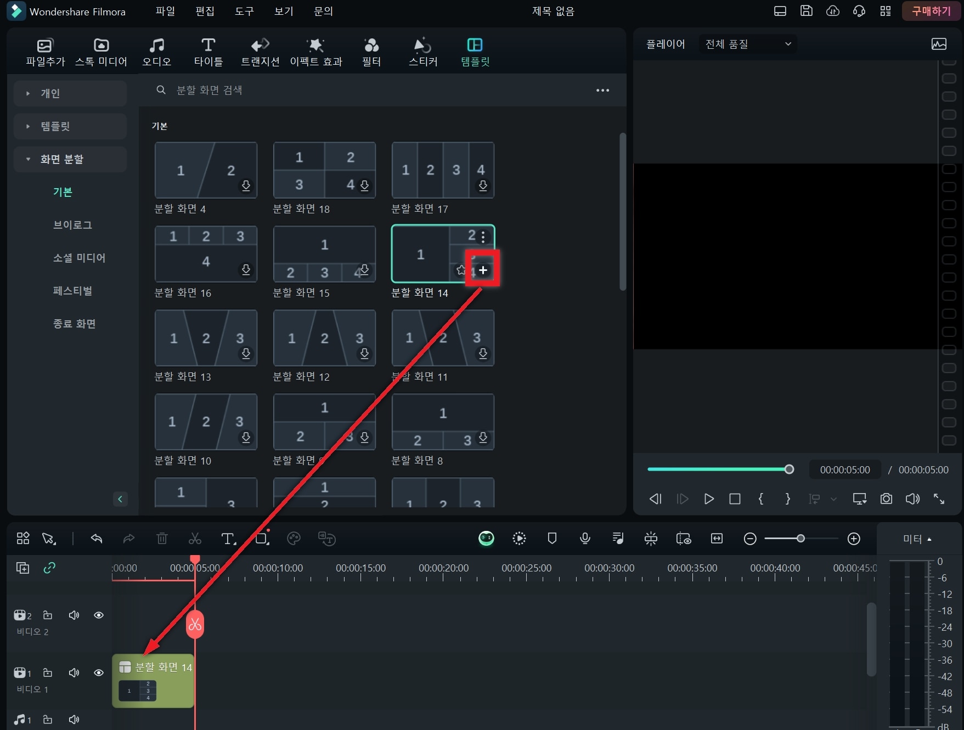
Task: Open the 편집 menu
Action: [205, 11]
